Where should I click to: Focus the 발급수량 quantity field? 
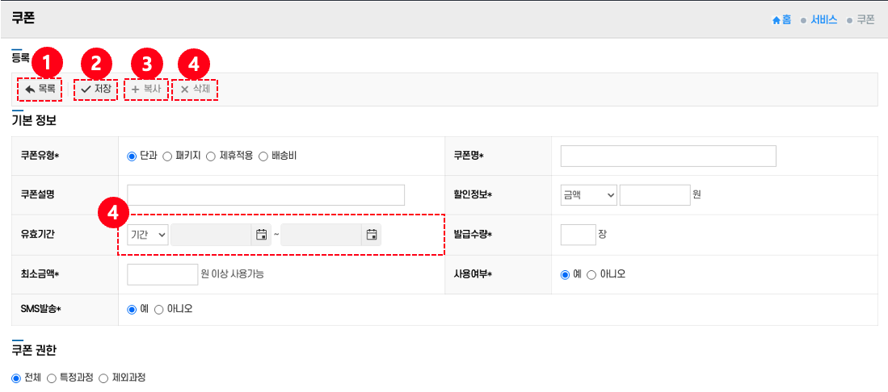tap(577, 235)
